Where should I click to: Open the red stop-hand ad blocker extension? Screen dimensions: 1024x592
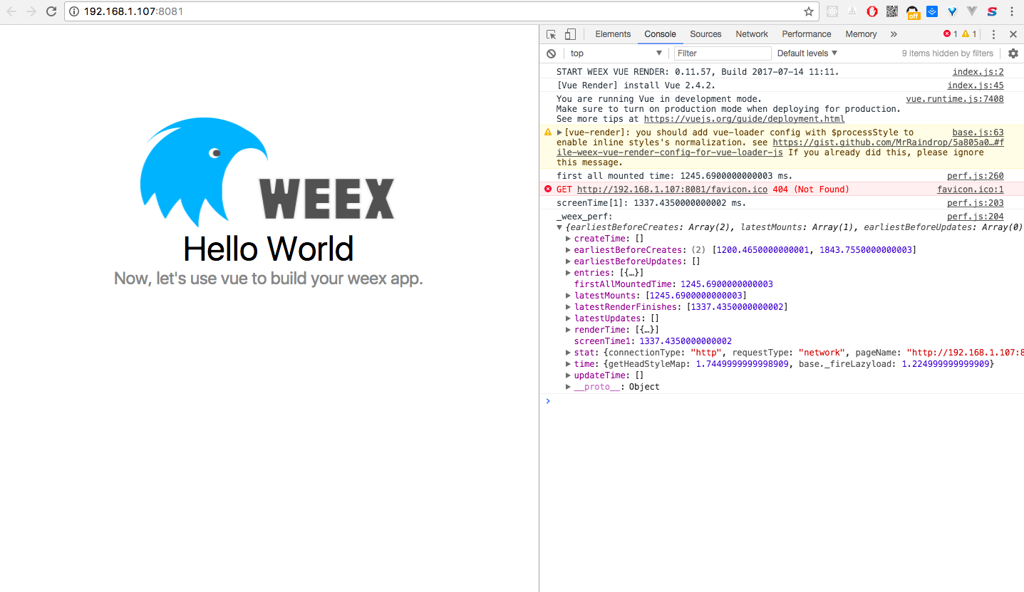(x=872, y=11)
